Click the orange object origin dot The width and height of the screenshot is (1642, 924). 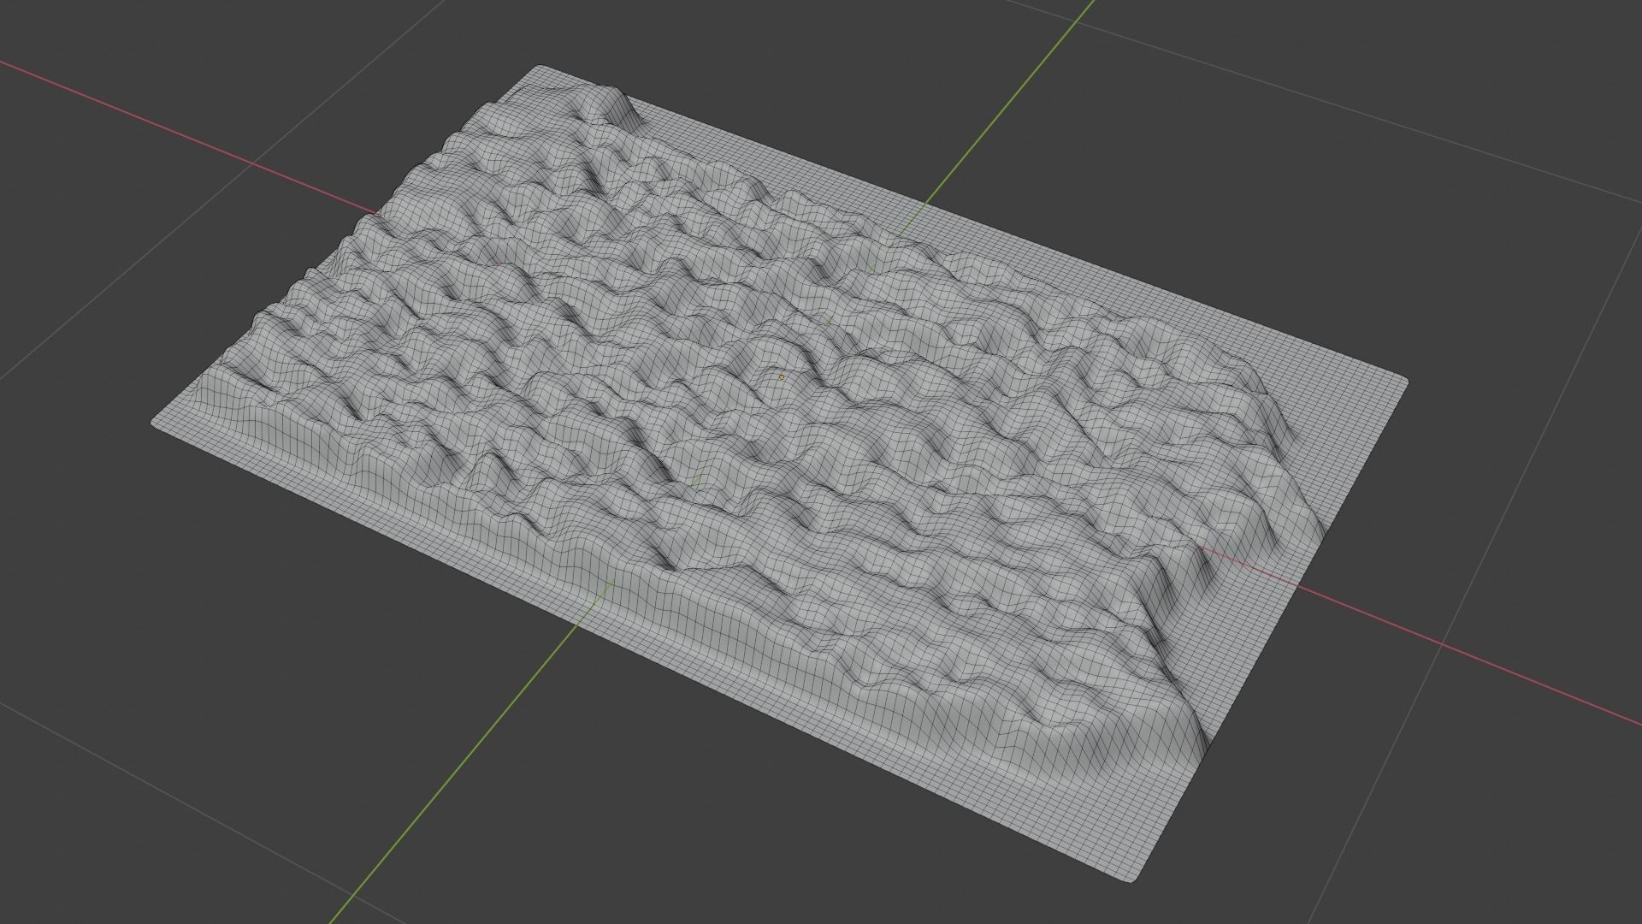[x=781, y=377]
